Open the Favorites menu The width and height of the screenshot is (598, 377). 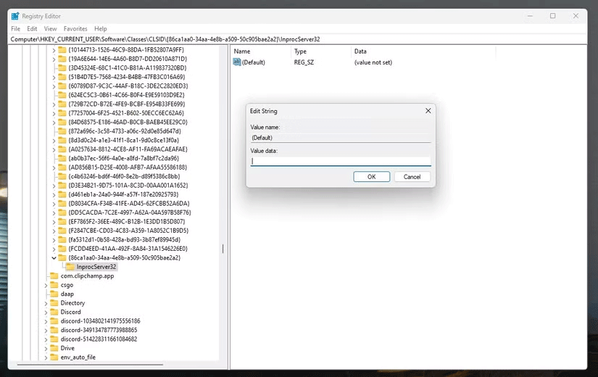point(75,28)
